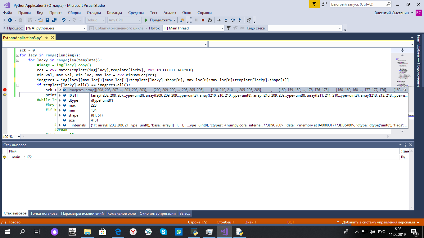Switch to the Точки останова tab
The image size is (424, 238).
coord(44,214)
